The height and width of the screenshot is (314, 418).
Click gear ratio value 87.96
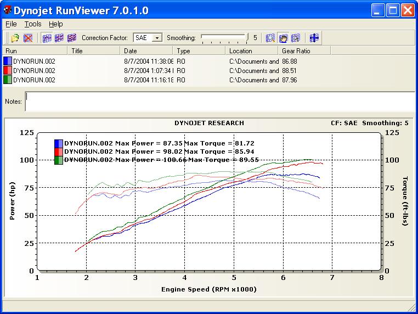tap(290, 80)
